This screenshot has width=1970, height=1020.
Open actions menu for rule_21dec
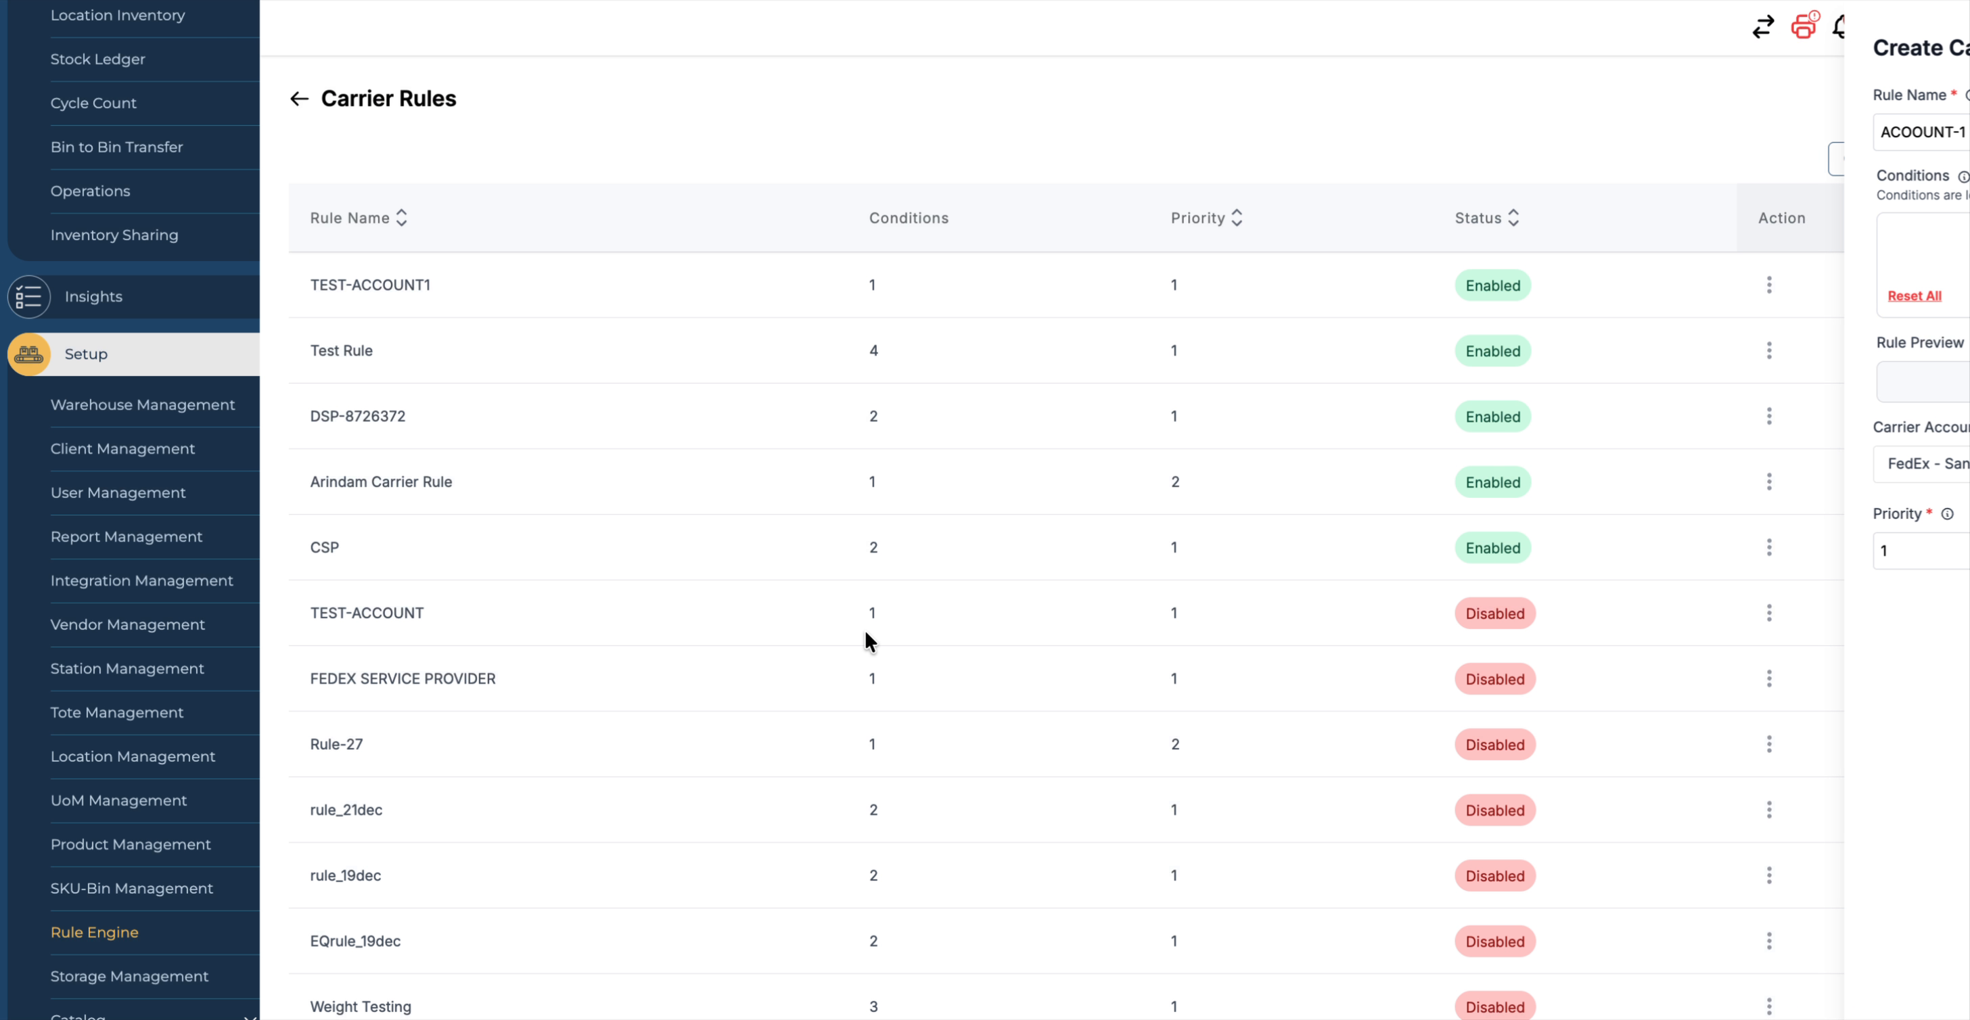pos(1769,810)
